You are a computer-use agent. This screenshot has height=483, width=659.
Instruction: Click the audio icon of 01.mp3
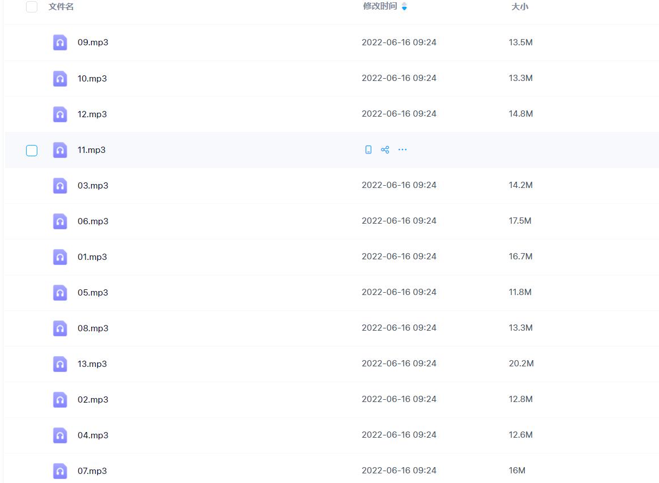pyautogui.click(x=60, y=257)
